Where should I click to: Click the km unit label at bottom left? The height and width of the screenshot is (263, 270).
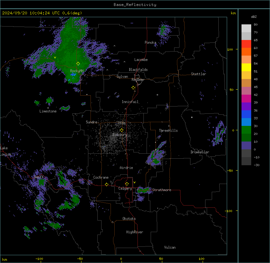pos(5,259)
